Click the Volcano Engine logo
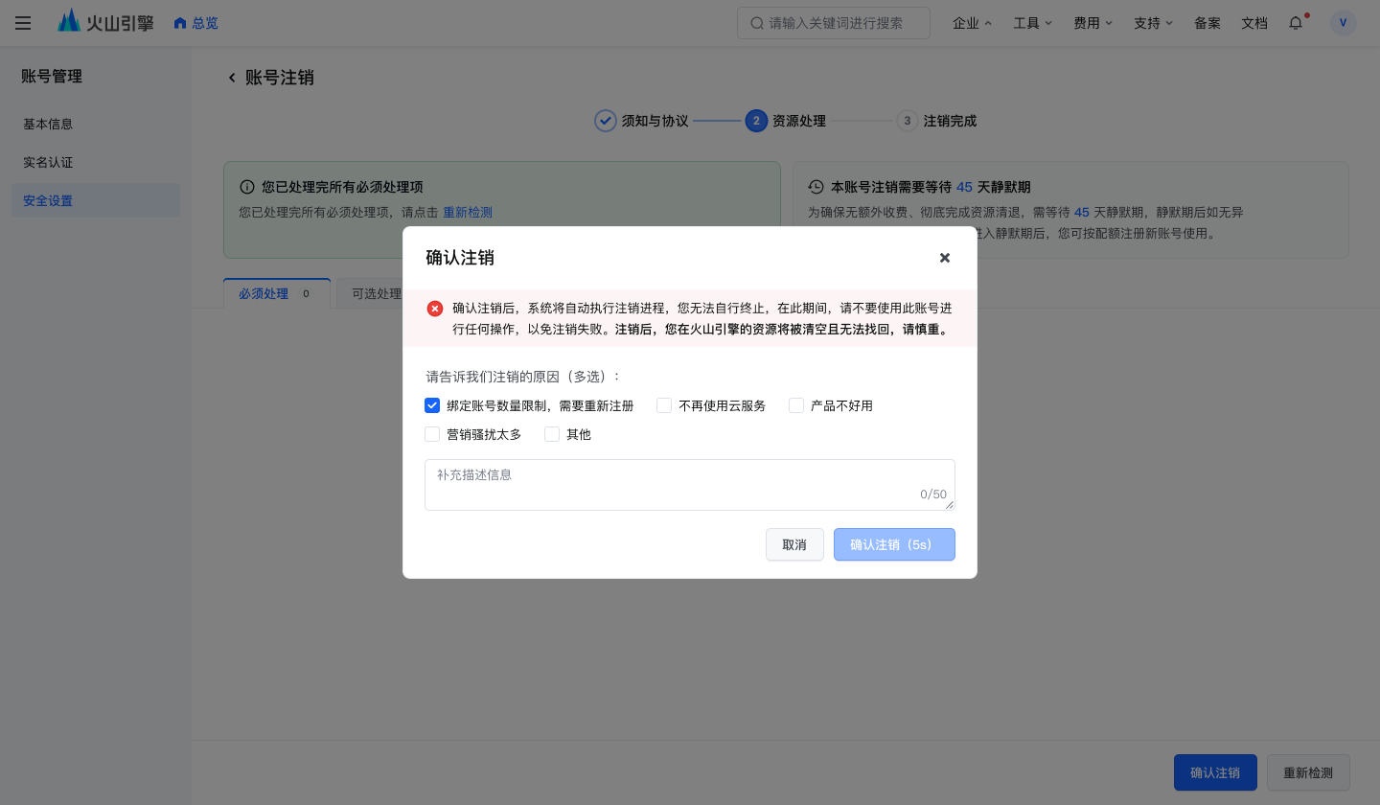 pos(105,22)
